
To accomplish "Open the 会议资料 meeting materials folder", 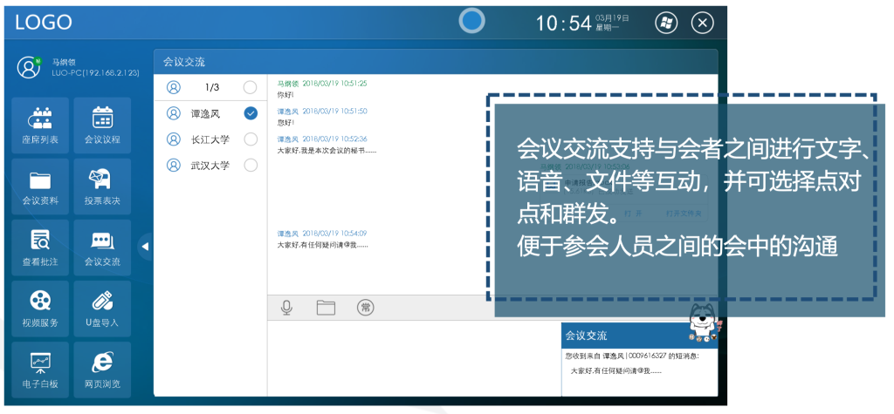I will tap(40, 187).
